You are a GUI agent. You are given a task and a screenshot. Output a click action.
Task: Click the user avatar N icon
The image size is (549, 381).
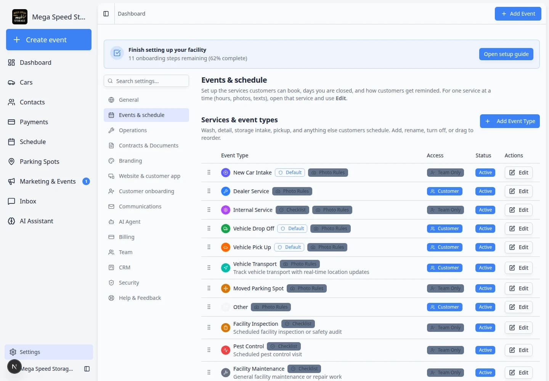click(x=14, y=367)
